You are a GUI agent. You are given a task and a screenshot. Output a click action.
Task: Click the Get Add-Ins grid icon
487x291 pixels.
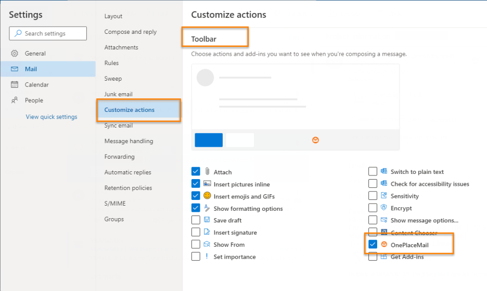coord(384,257)
